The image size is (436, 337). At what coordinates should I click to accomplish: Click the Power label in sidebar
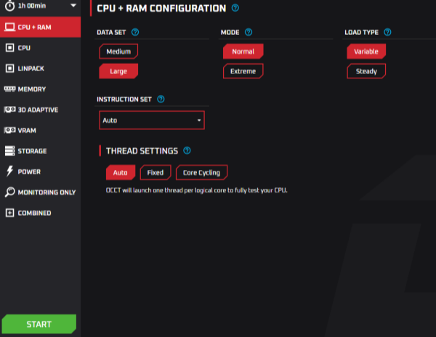pos(29,171)
